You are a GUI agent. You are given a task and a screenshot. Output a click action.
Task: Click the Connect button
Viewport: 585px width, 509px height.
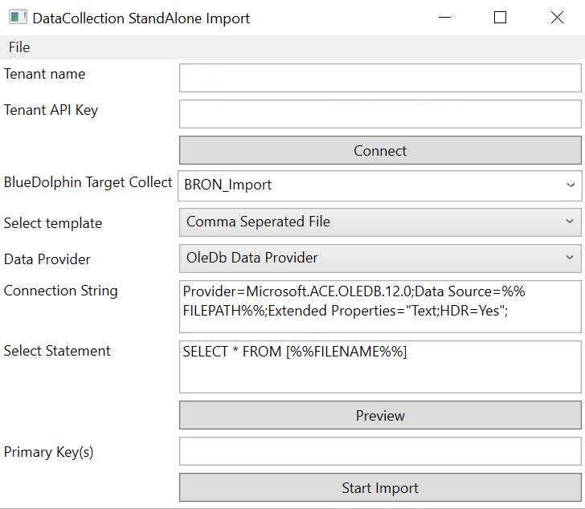point(380,150)
